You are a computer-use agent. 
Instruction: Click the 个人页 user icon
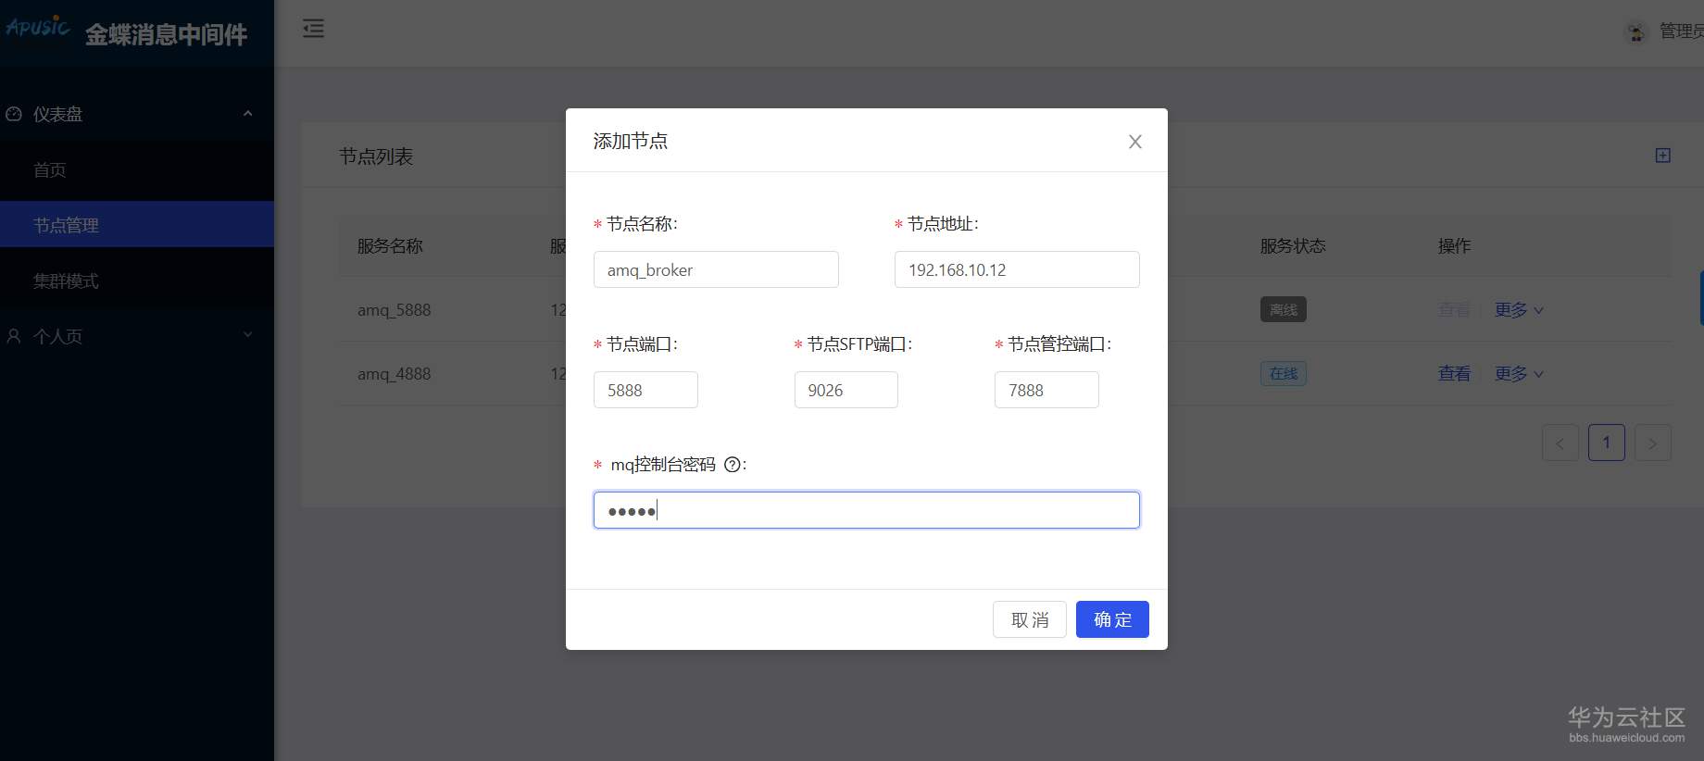pyautogui.click(x=14, y=336)
